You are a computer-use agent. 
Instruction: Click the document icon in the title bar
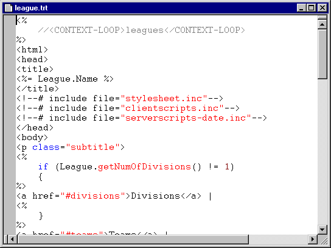(x=9, y=8)
